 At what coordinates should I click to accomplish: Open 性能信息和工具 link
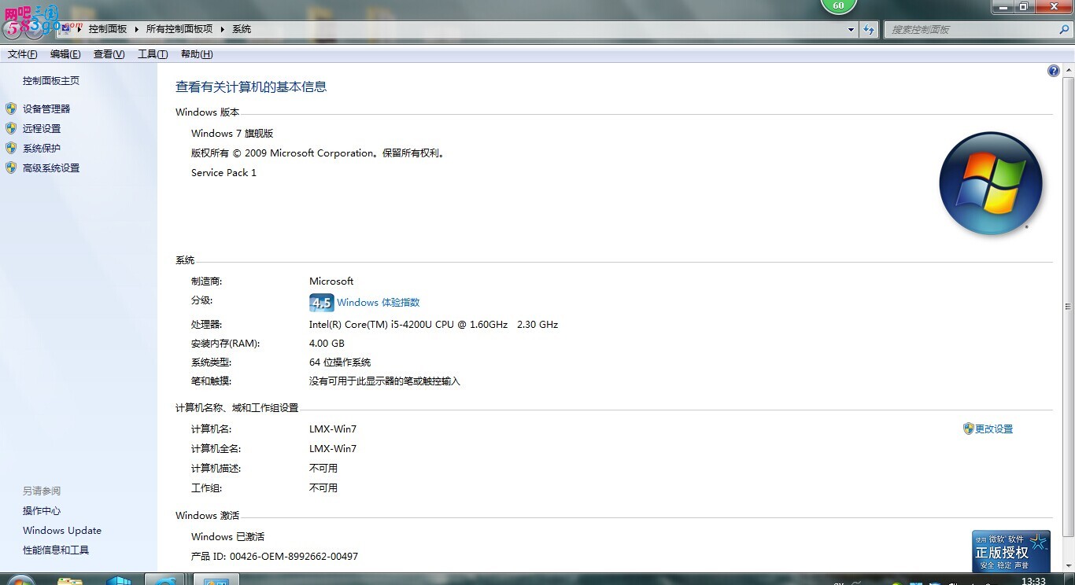(x=56, y=550)
